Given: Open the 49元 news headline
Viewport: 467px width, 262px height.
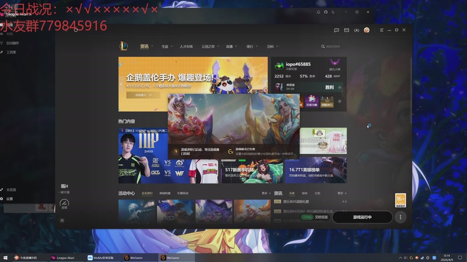Looking at the screenshot, I should point(308,211).
